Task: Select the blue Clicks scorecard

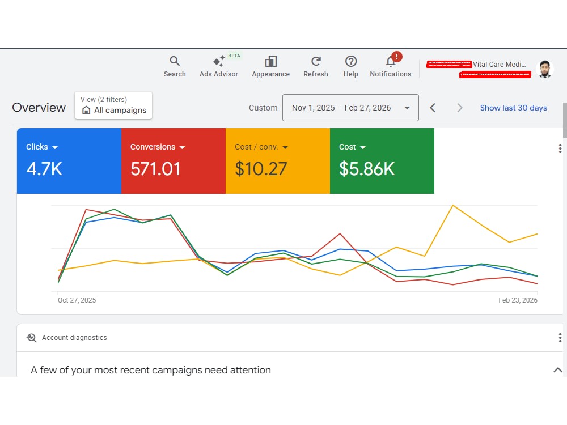Action: (69, 161)
